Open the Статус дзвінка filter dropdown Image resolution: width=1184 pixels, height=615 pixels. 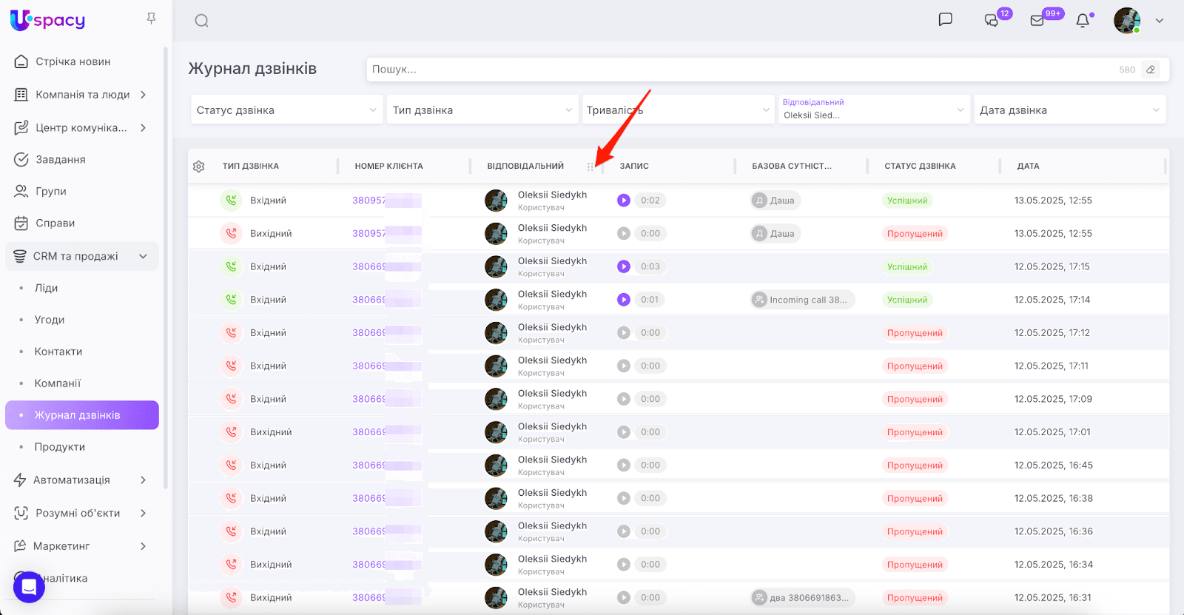[x=286, y=110]
